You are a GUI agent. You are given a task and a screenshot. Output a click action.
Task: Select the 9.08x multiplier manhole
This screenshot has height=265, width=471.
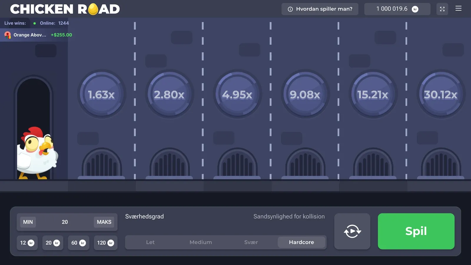pyautogui.click(x=305, y=94)
